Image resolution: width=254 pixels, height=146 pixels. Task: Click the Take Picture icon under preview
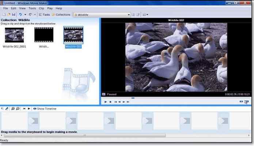coord(246,102)
